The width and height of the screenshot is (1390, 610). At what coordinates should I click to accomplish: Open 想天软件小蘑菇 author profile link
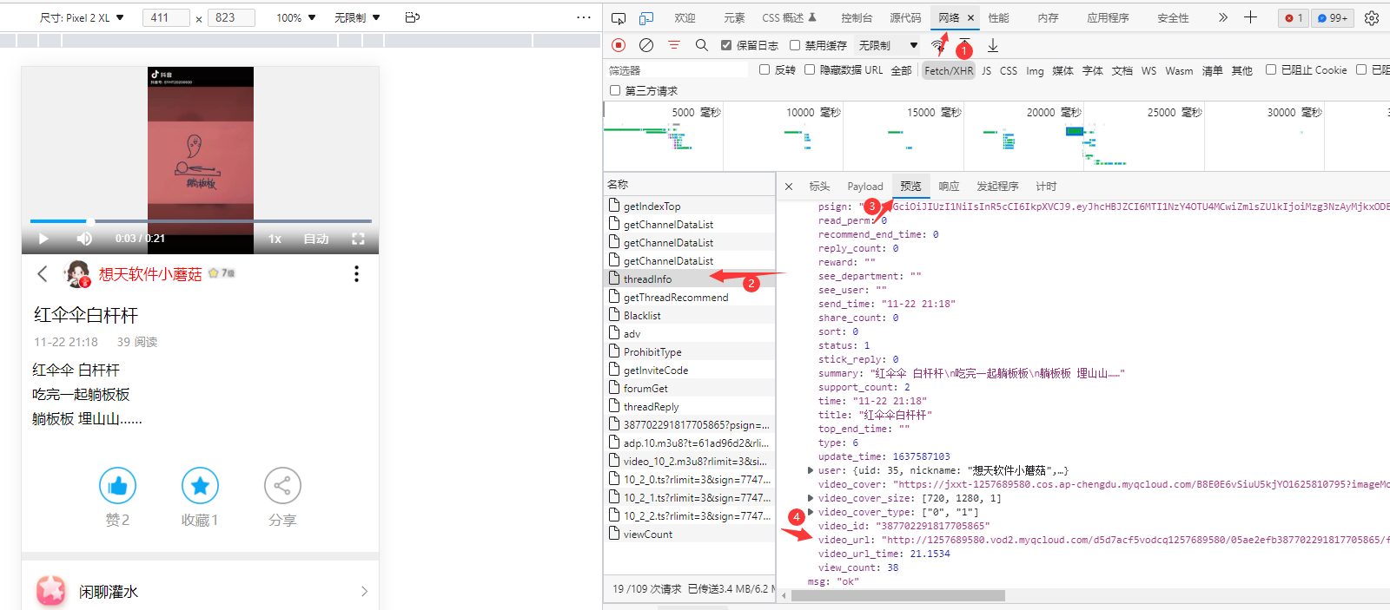[150, 274]
